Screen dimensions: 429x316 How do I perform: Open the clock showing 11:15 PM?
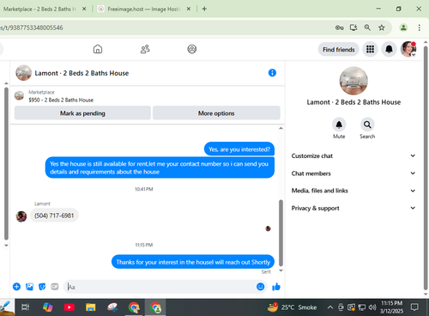click(x=391, y=307)
